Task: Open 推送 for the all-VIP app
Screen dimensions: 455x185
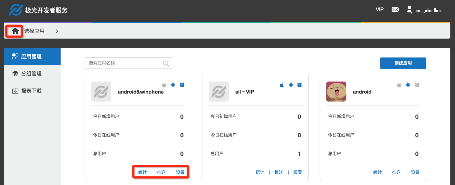Action: (x=279, y=172)
